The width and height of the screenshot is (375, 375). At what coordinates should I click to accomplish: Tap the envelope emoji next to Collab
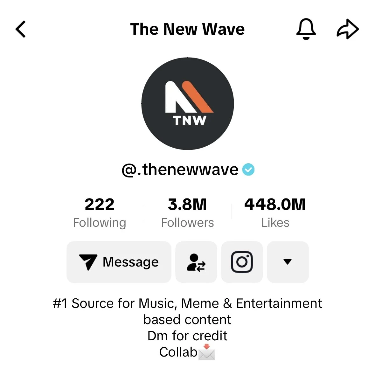tap(207, 352)
